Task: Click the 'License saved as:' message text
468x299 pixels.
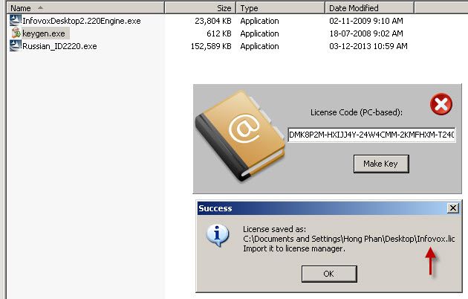Action: [274, 229]
